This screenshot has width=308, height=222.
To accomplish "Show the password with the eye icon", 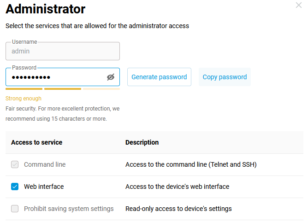I will 110,77.
